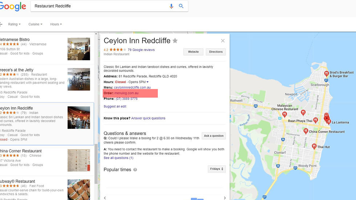Open Subway Restaurant photo thumbnail
Image resolution: width=356 pixels, height=200 pixels.
pos(79,189)
